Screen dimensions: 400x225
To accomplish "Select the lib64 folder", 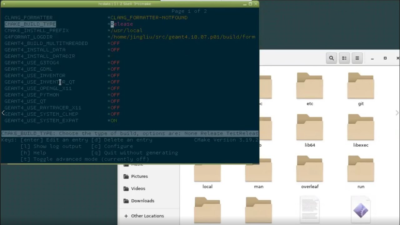I will click(310, 131).
